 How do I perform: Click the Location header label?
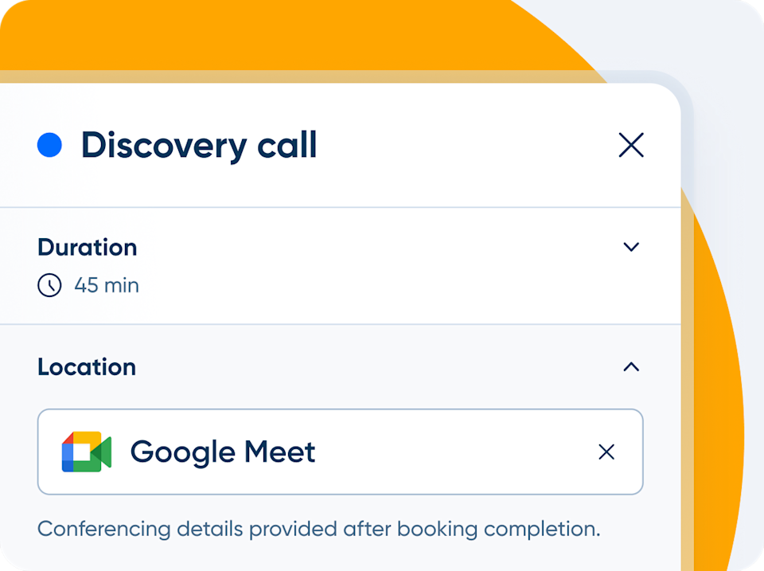(x=86, y=366)
